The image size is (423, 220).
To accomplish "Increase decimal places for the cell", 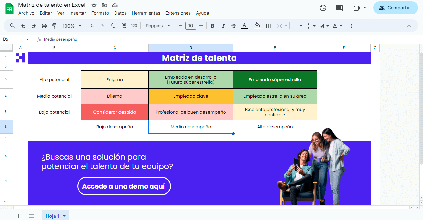I will click(x=123, y=26).
